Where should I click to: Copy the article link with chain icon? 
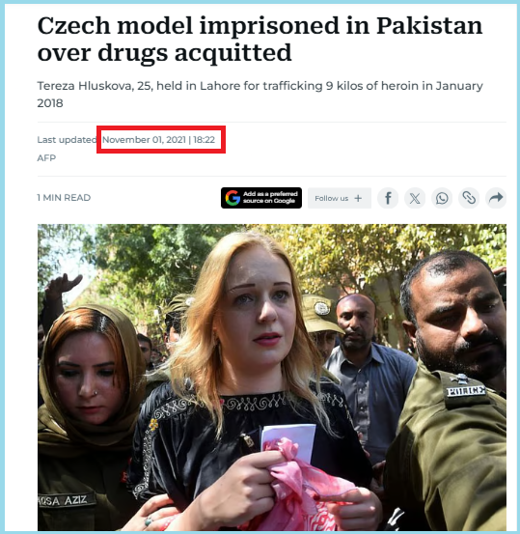(469, 198)
